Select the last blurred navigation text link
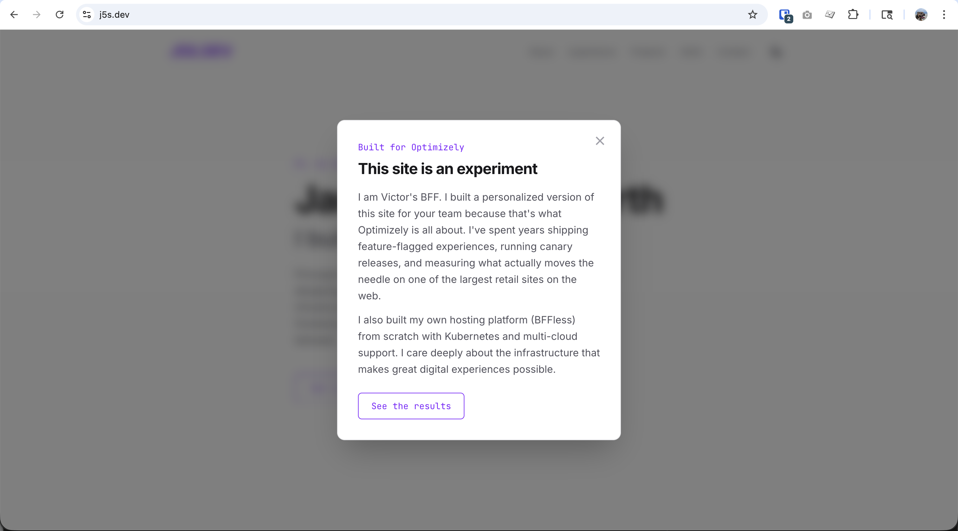 click(733, 52)
